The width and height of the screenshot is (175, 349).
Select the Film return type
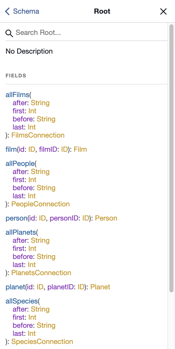pos(80,149)
